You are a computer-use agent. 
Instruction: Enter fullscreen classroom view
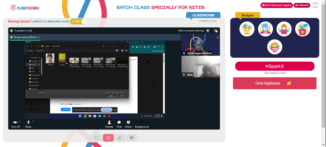[x=96, y=138]
